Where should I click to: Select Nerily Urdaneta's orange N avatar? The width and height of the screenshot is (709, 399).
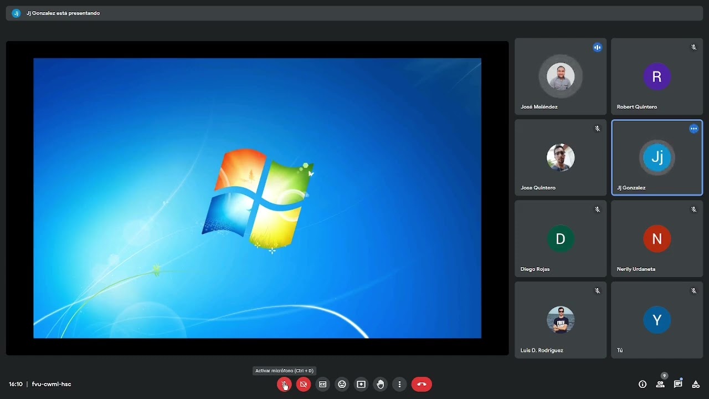[x=657, y=239]
